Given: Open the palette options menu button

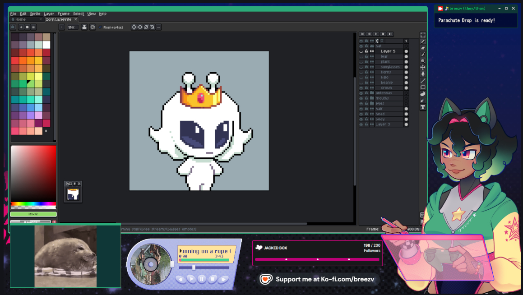Looking at the screenshot, I should click(x=33, y=27).
